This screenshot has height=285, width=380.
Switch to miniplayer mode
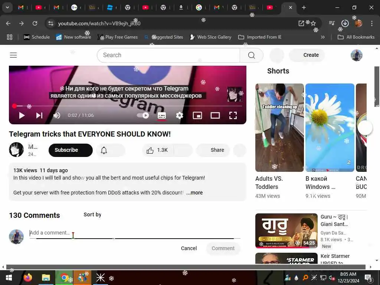[197, 115]
